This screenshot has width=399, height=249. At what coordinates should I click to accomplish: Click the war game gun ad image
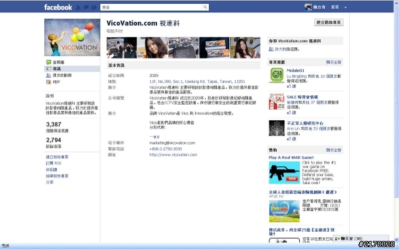pyautogui.click(x=284, y=173)
